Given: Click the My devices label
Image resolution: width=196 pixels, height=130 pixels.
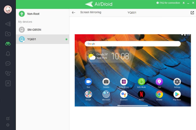Looking at the screenshot, I should [x=25, y=22].
